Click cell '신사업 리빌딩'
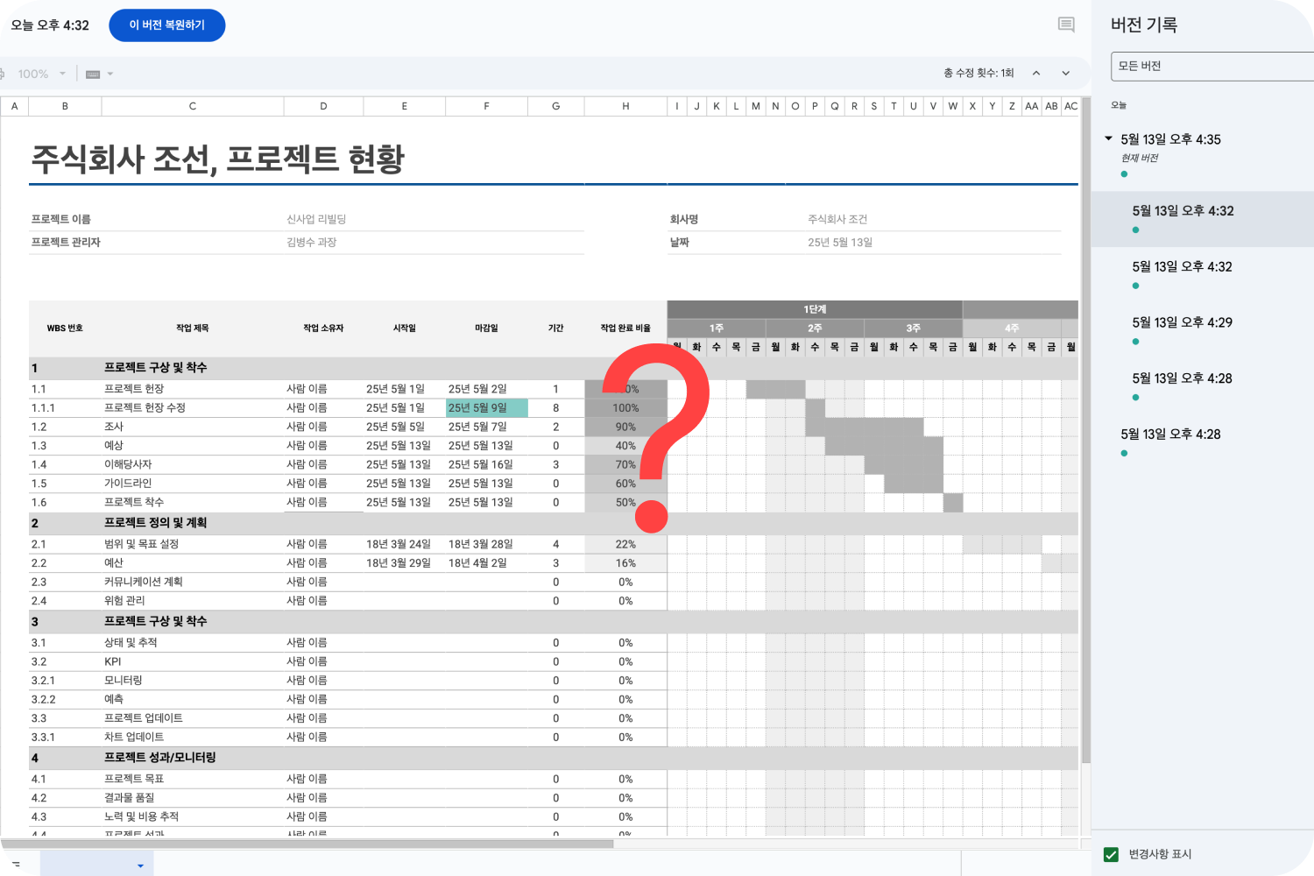 316,219
